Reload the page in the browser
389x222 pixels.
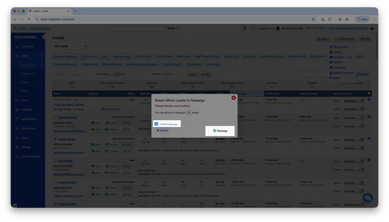29,19
